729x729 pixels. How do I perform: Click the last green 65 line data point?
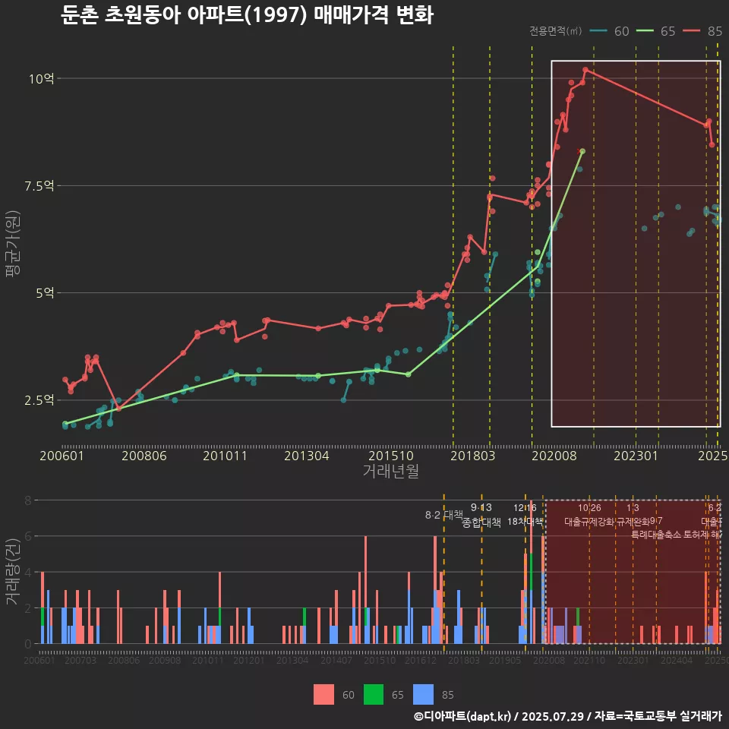(x=582, y=152)
